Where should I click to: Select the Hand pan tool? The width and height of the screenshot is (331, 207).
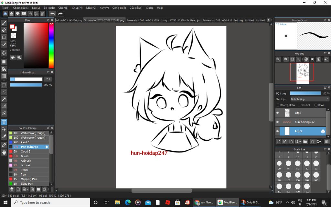pos(4,152)
